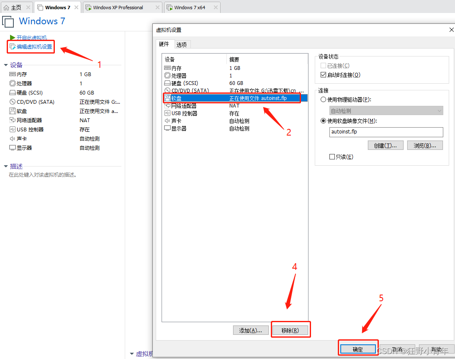Screen dimensions: 455x359
Task: Click the green play icon to power on VM
Action: point(12,37)
